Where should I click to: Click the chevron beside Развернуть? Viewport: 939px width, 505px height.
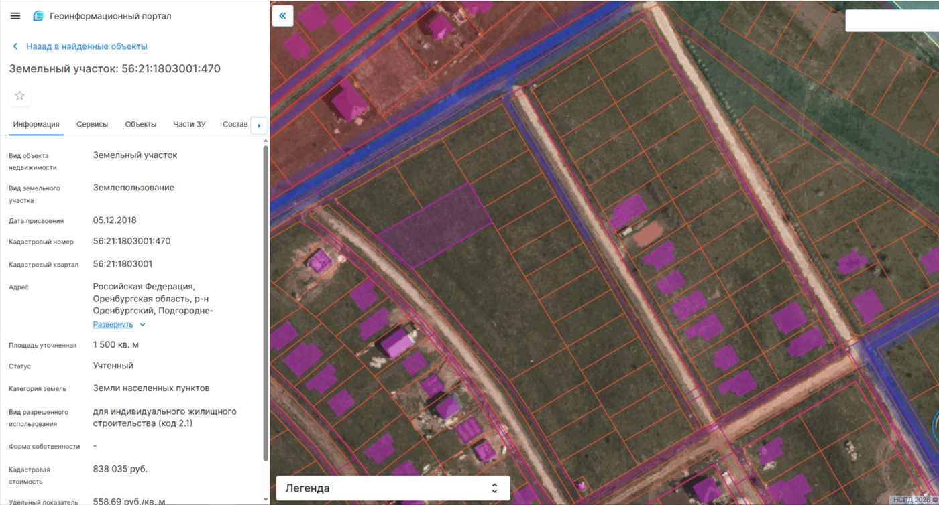pos(142,325)
